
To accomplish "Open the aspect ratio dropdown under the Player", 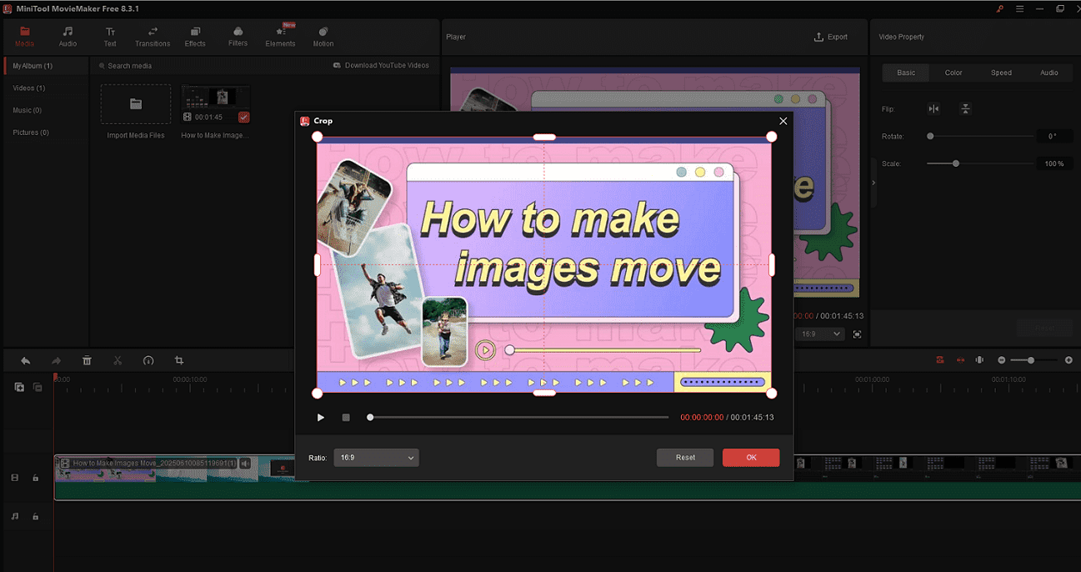I will pos(819,334).
